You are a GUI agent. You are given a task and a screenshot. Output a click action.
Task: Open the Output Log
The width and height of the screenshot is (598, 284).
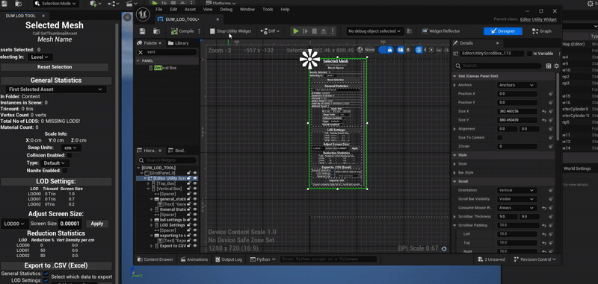[x=229, y=259]
